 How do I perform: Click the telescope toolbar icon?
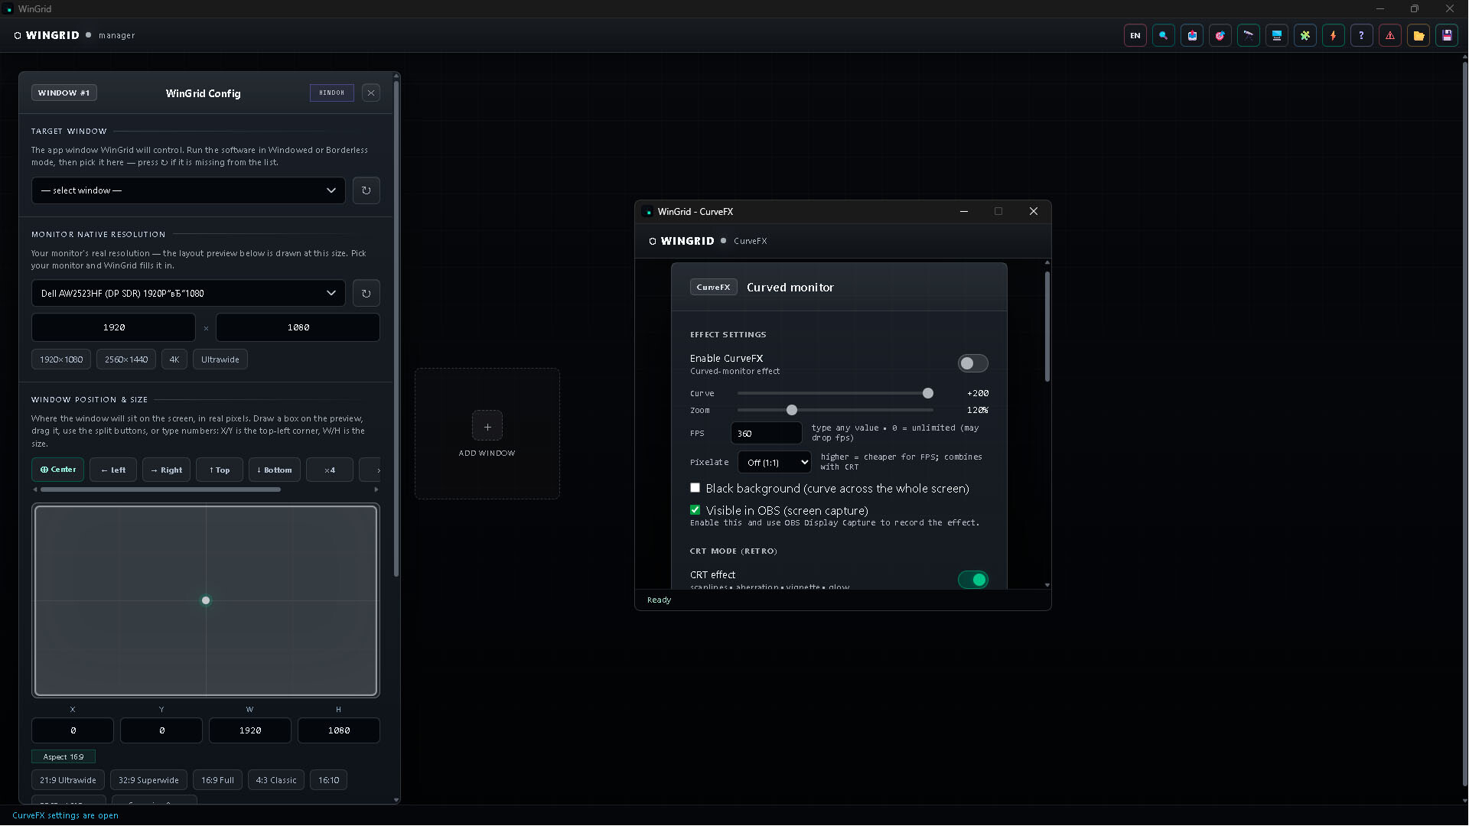[x=1249, y=35]
